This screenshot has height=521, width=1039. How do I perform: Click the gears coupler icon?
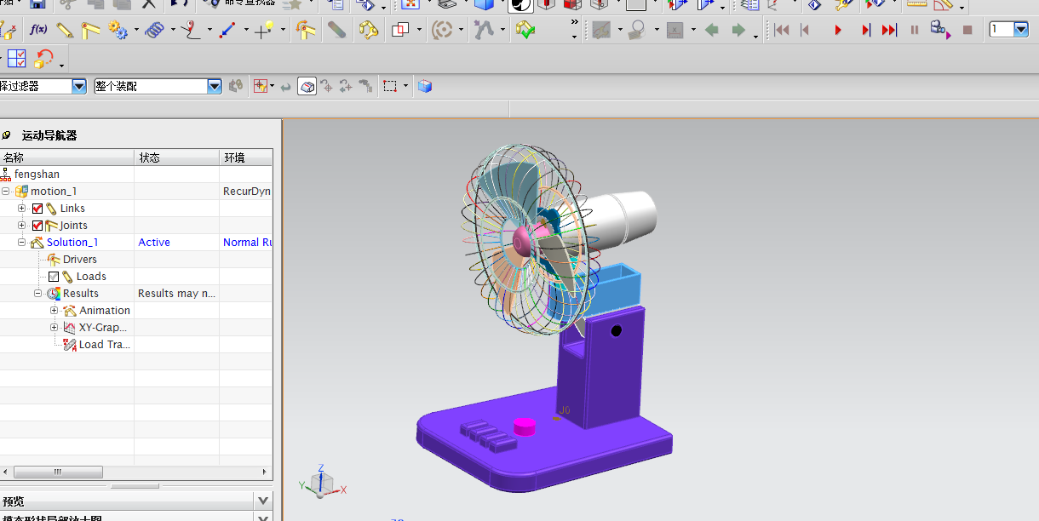tap(117, 31)
